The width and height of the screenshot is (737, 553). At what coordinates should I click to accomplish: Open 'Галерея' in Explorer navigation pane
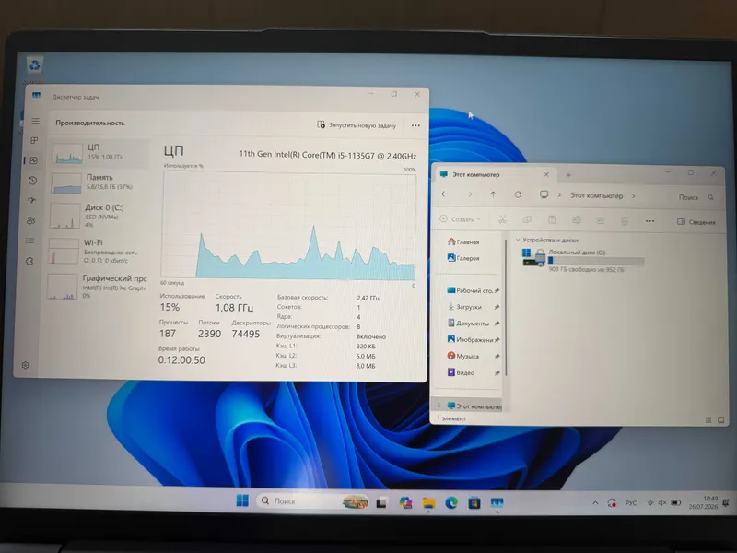click(463, 258)
